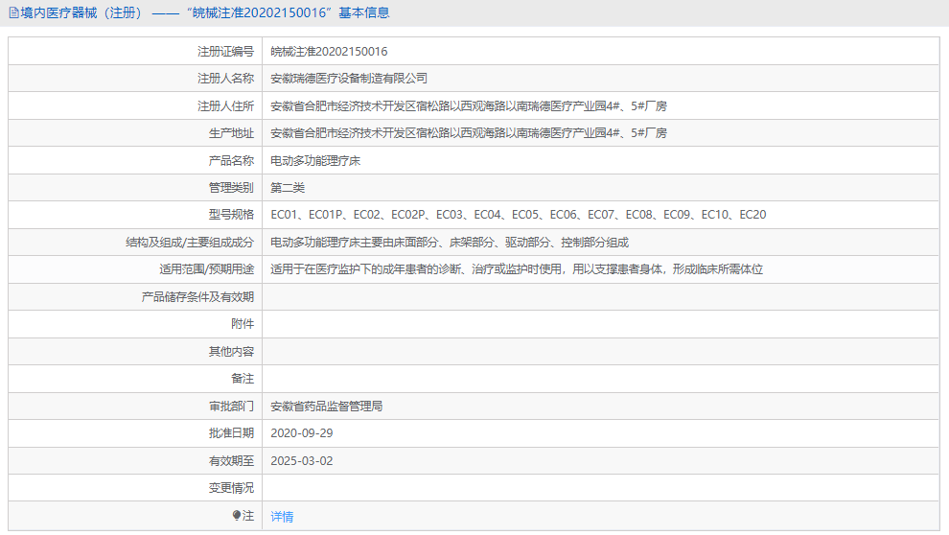Click the 型号规格 label
The width and height of the screenshot is (949, 535).
231,215
